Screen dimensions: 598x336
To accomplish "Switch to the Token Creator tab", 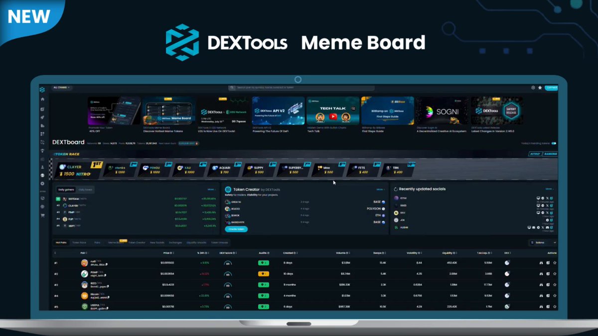I will coord(137,242).
